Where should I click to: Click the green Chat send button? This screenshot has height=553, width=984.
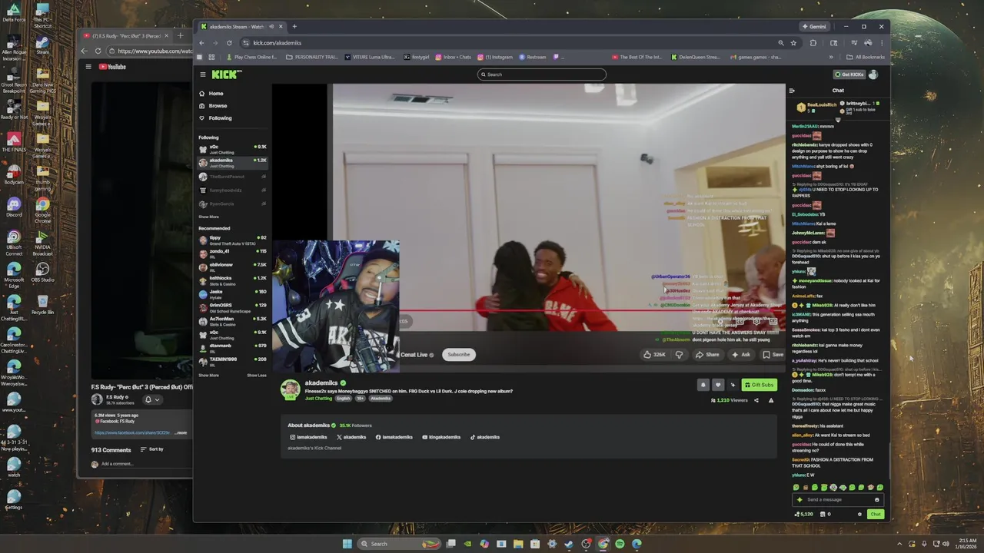pyautogui.click(x=876, y=515)
